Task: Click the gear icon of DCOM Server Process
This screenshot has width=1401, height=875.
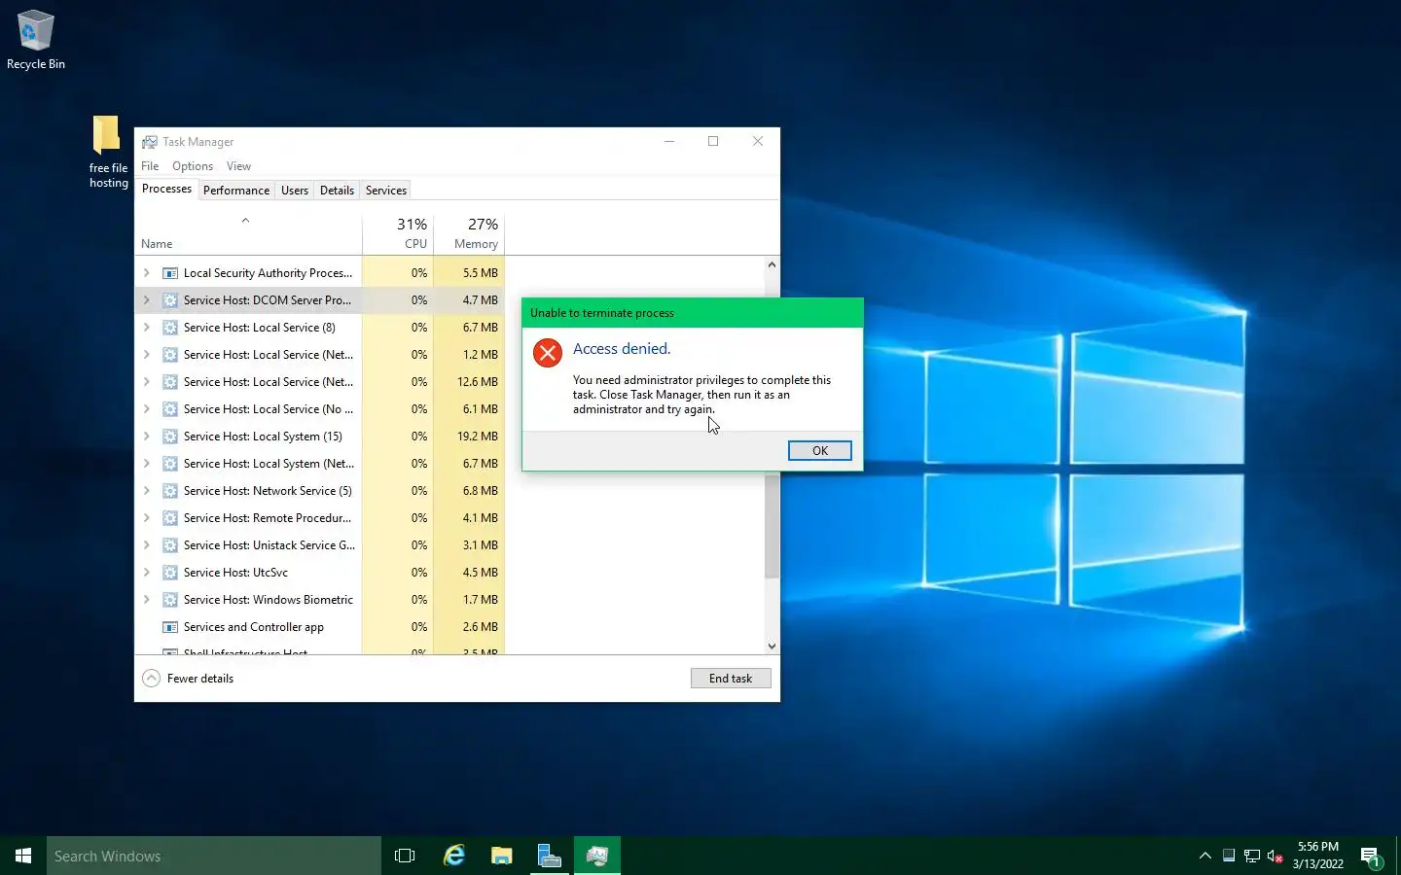Action: pyautogui.click(x=170, y=300)
